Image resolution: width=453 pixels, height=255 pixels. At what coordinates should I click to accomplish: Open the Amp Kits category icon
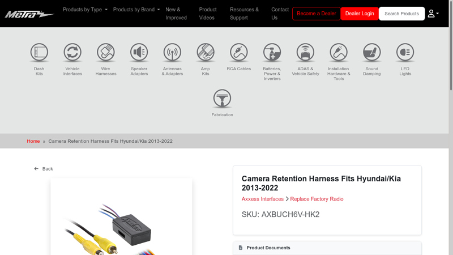[x=206, y=52]
